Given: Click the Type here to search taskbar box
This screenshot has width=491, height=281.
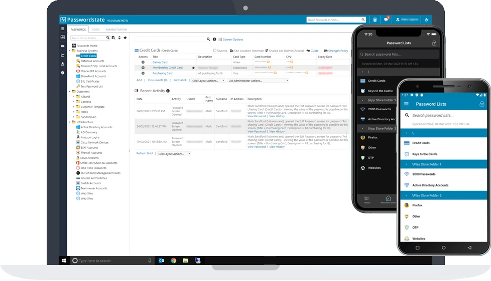Looking at the screenshot, I should coord(112,260).
